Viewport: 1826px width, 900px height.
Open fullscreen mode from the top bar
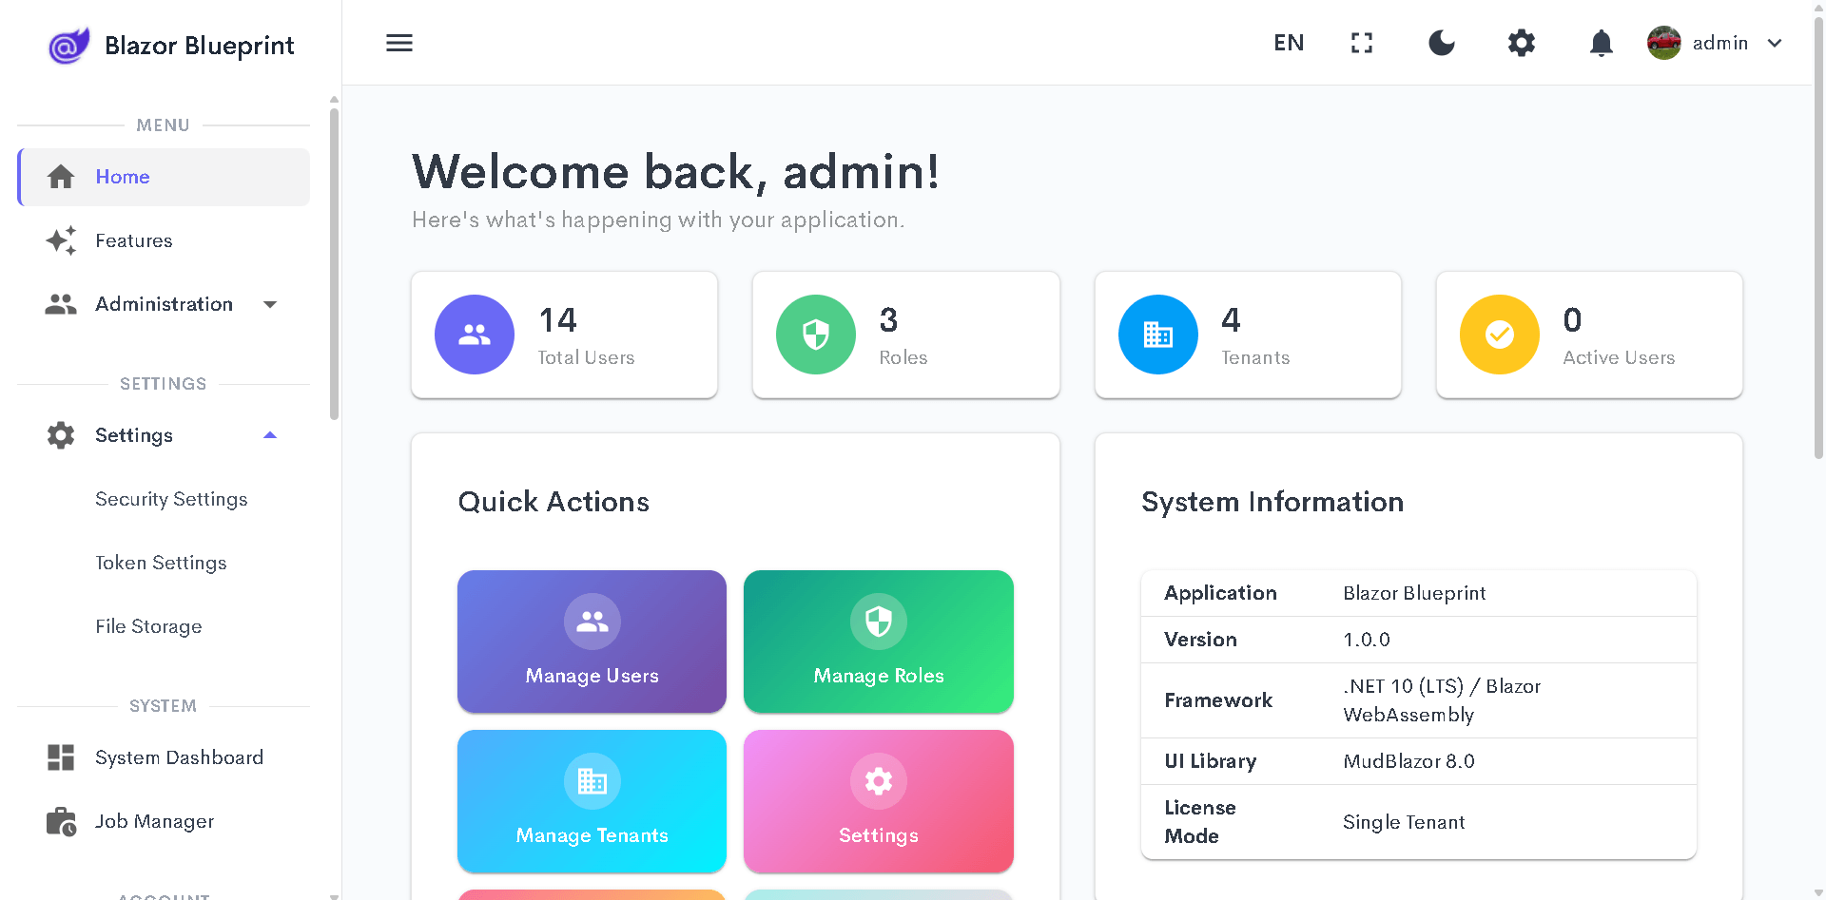click(x=1361, y=43)
